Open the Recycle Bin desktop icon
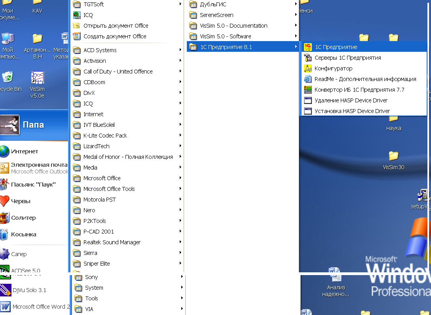The width and height of the screenshot is (431, 315). click(x=9, y=81)
